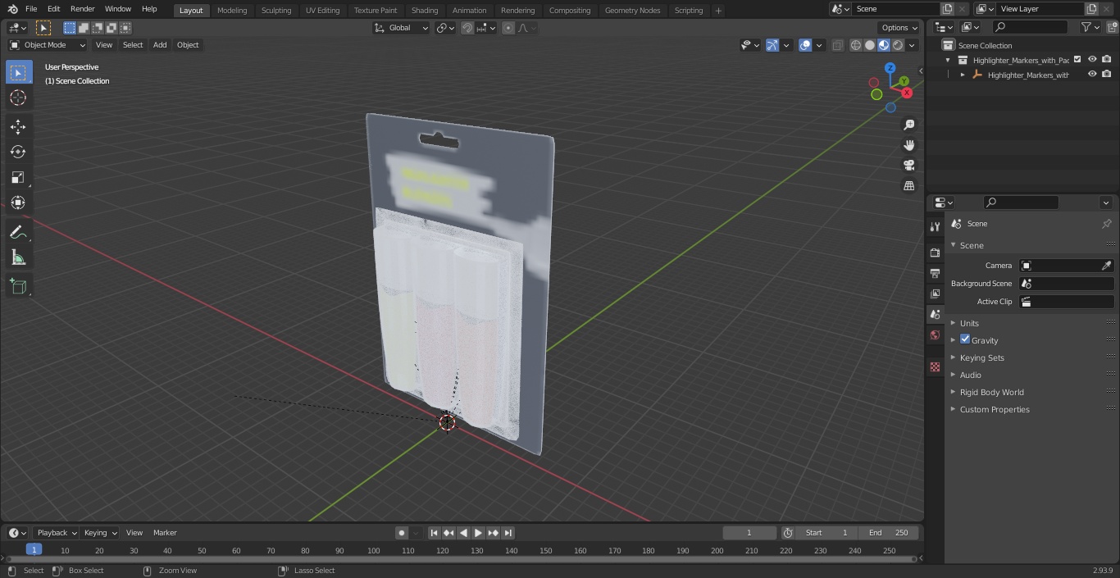The width and height of the screenshot is (1120, 578).
Task: Hide Highlighter_Markers_with_Pac collection in viewport
Action: (x=1092, y=60)
